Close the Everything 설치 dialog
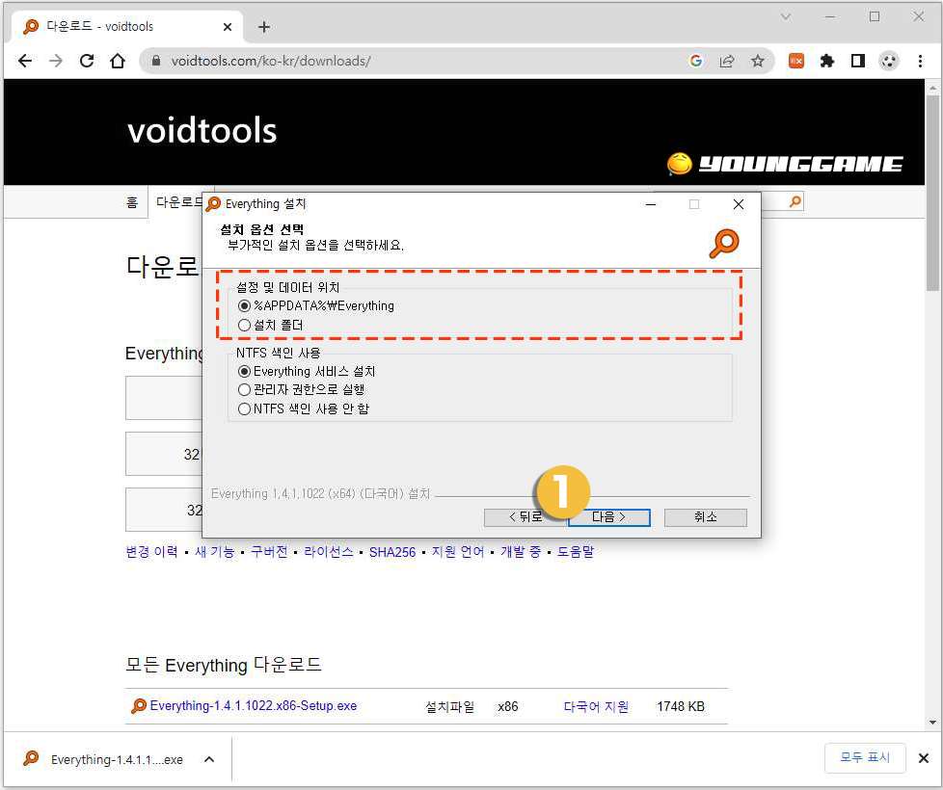The height and width of the screenshot is (790, 943). [x=739, y=204]
